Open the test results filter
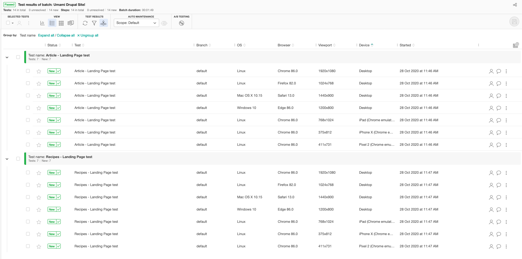 94,23
